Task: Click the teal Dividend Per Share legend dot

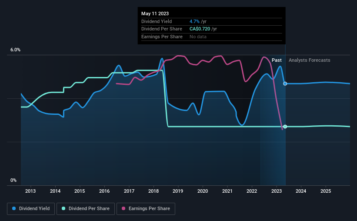Action: point(63,208)
